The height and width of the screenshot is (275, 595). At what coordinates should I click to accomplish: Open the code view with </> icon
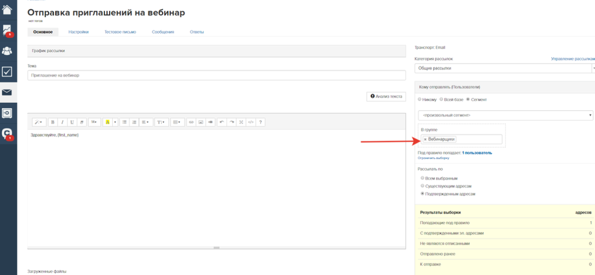click(250, 122)
